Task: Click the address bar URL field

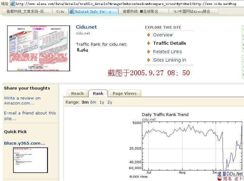Action: [x=124, y=4]
